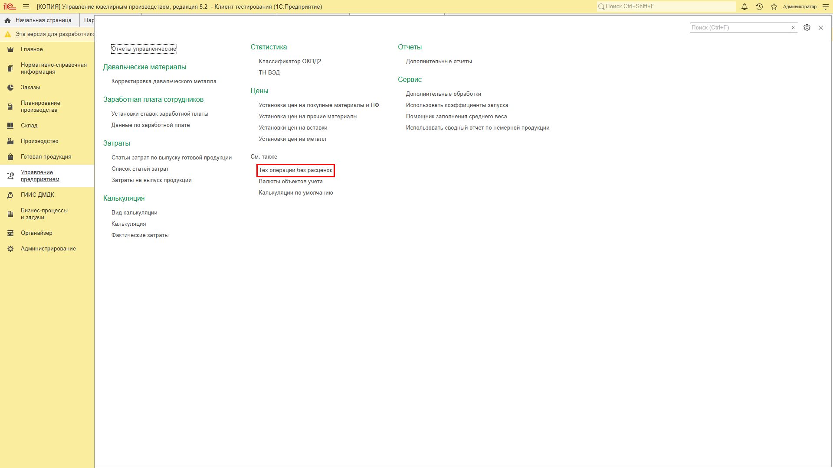Click the Нормативно-справочная информация section icon
This screenshot has width=833, height=468.
tap(10, 68)
